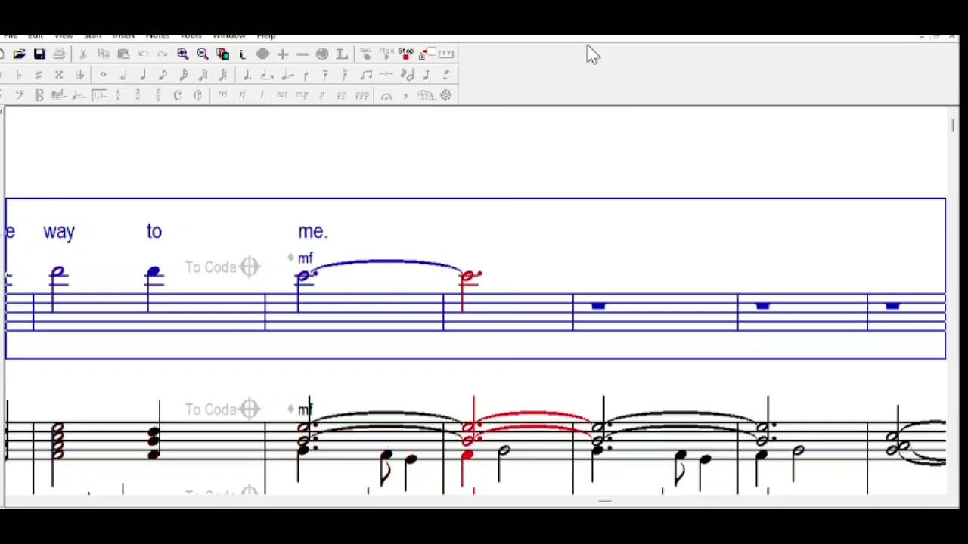Image resolution: width=968 pixels, height=544 pixels.
Task: Select the half note duration
Action: pos(123,75)
